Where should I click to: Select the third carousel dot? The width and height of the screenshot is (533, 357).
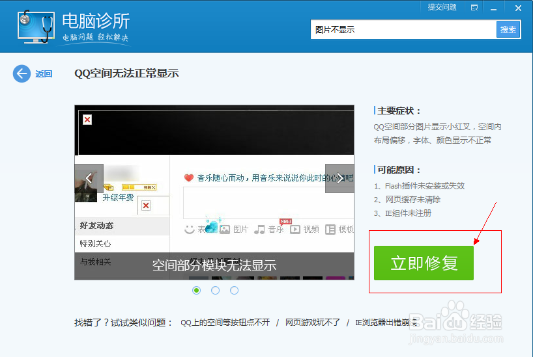[234, 291]
